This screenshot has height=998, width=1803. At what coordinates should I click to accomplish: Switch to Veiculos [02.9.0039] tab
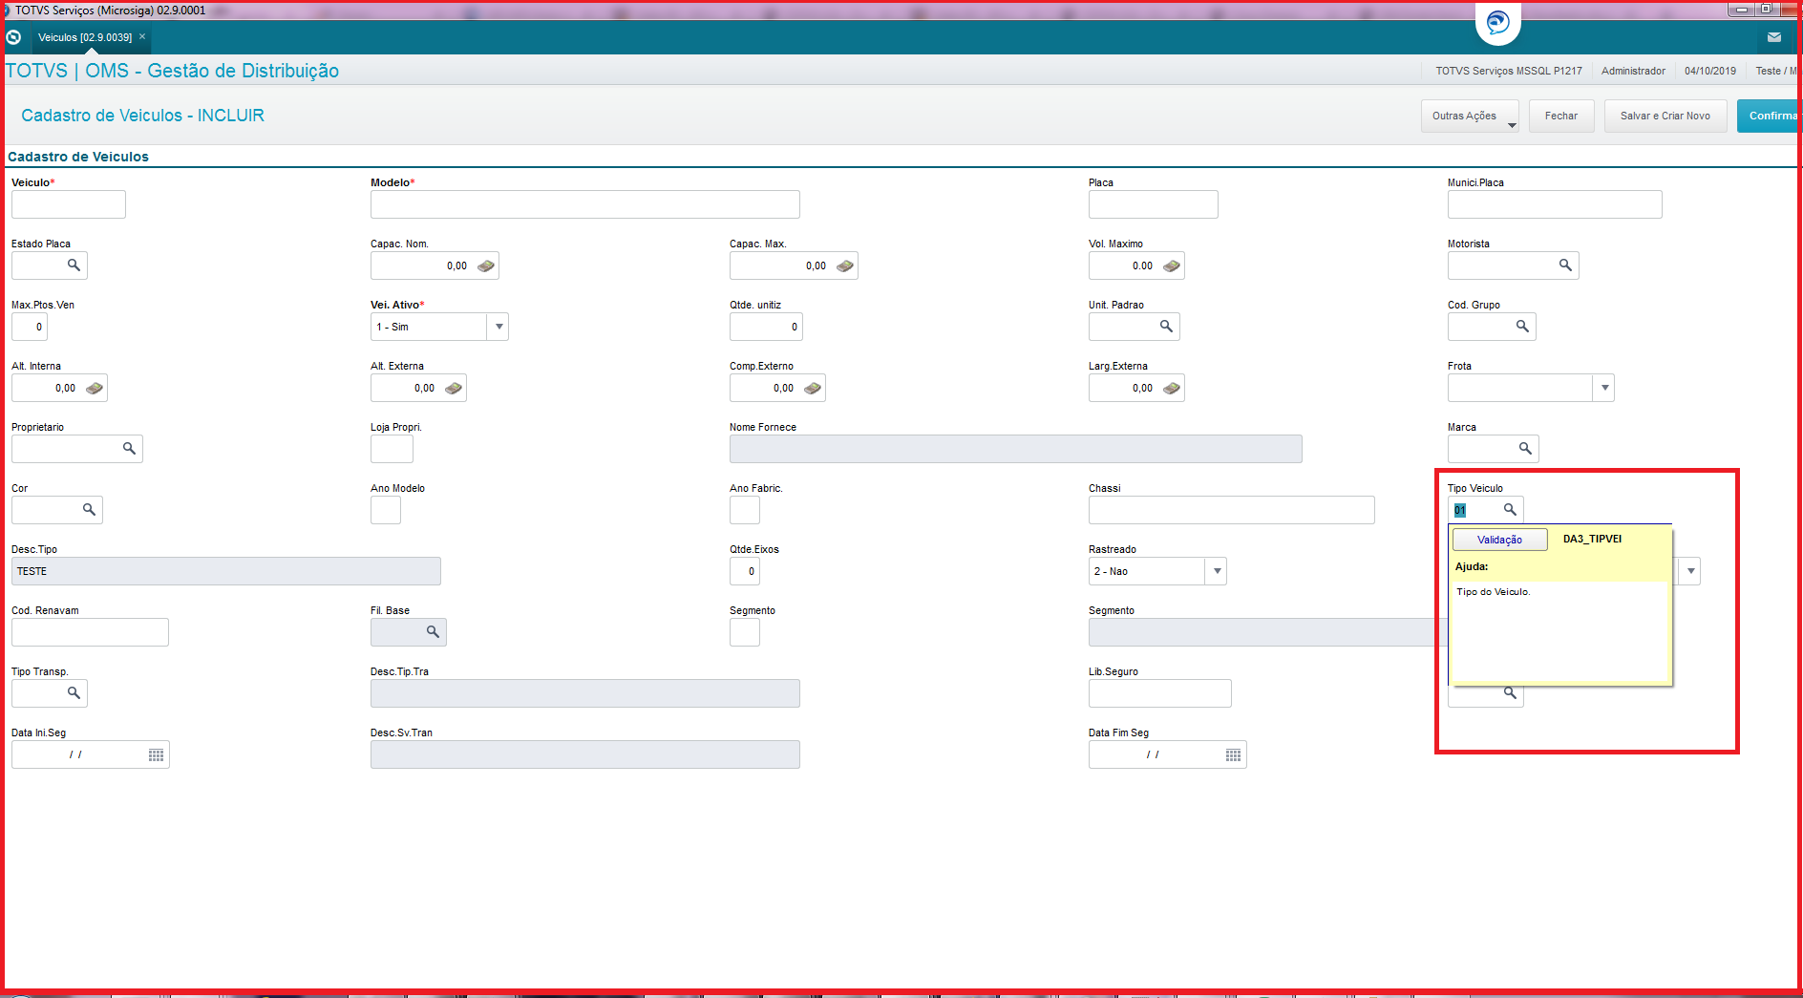(x=85, y=37)
